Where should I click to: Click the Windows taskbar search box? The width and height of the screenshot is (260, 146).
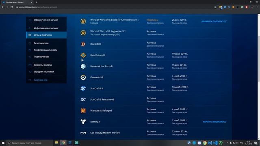(x=30, y=143)
